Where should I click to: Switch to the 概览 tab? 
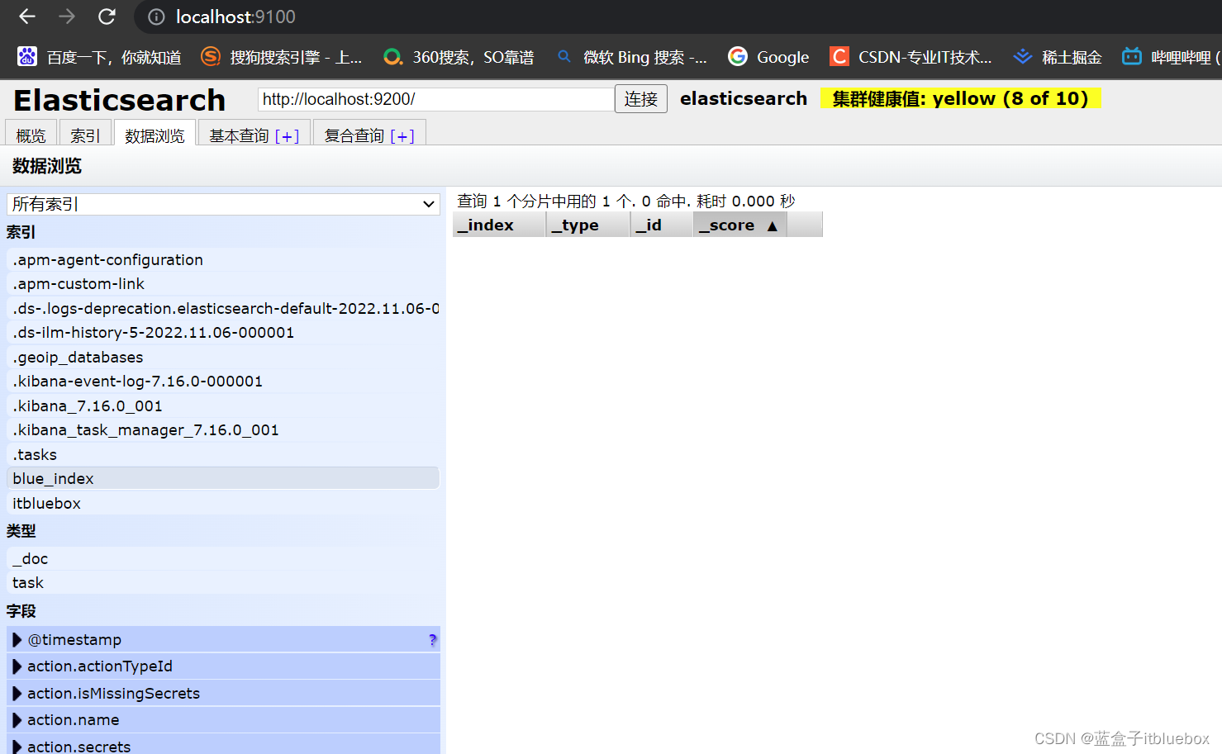(x=31, y=135)
